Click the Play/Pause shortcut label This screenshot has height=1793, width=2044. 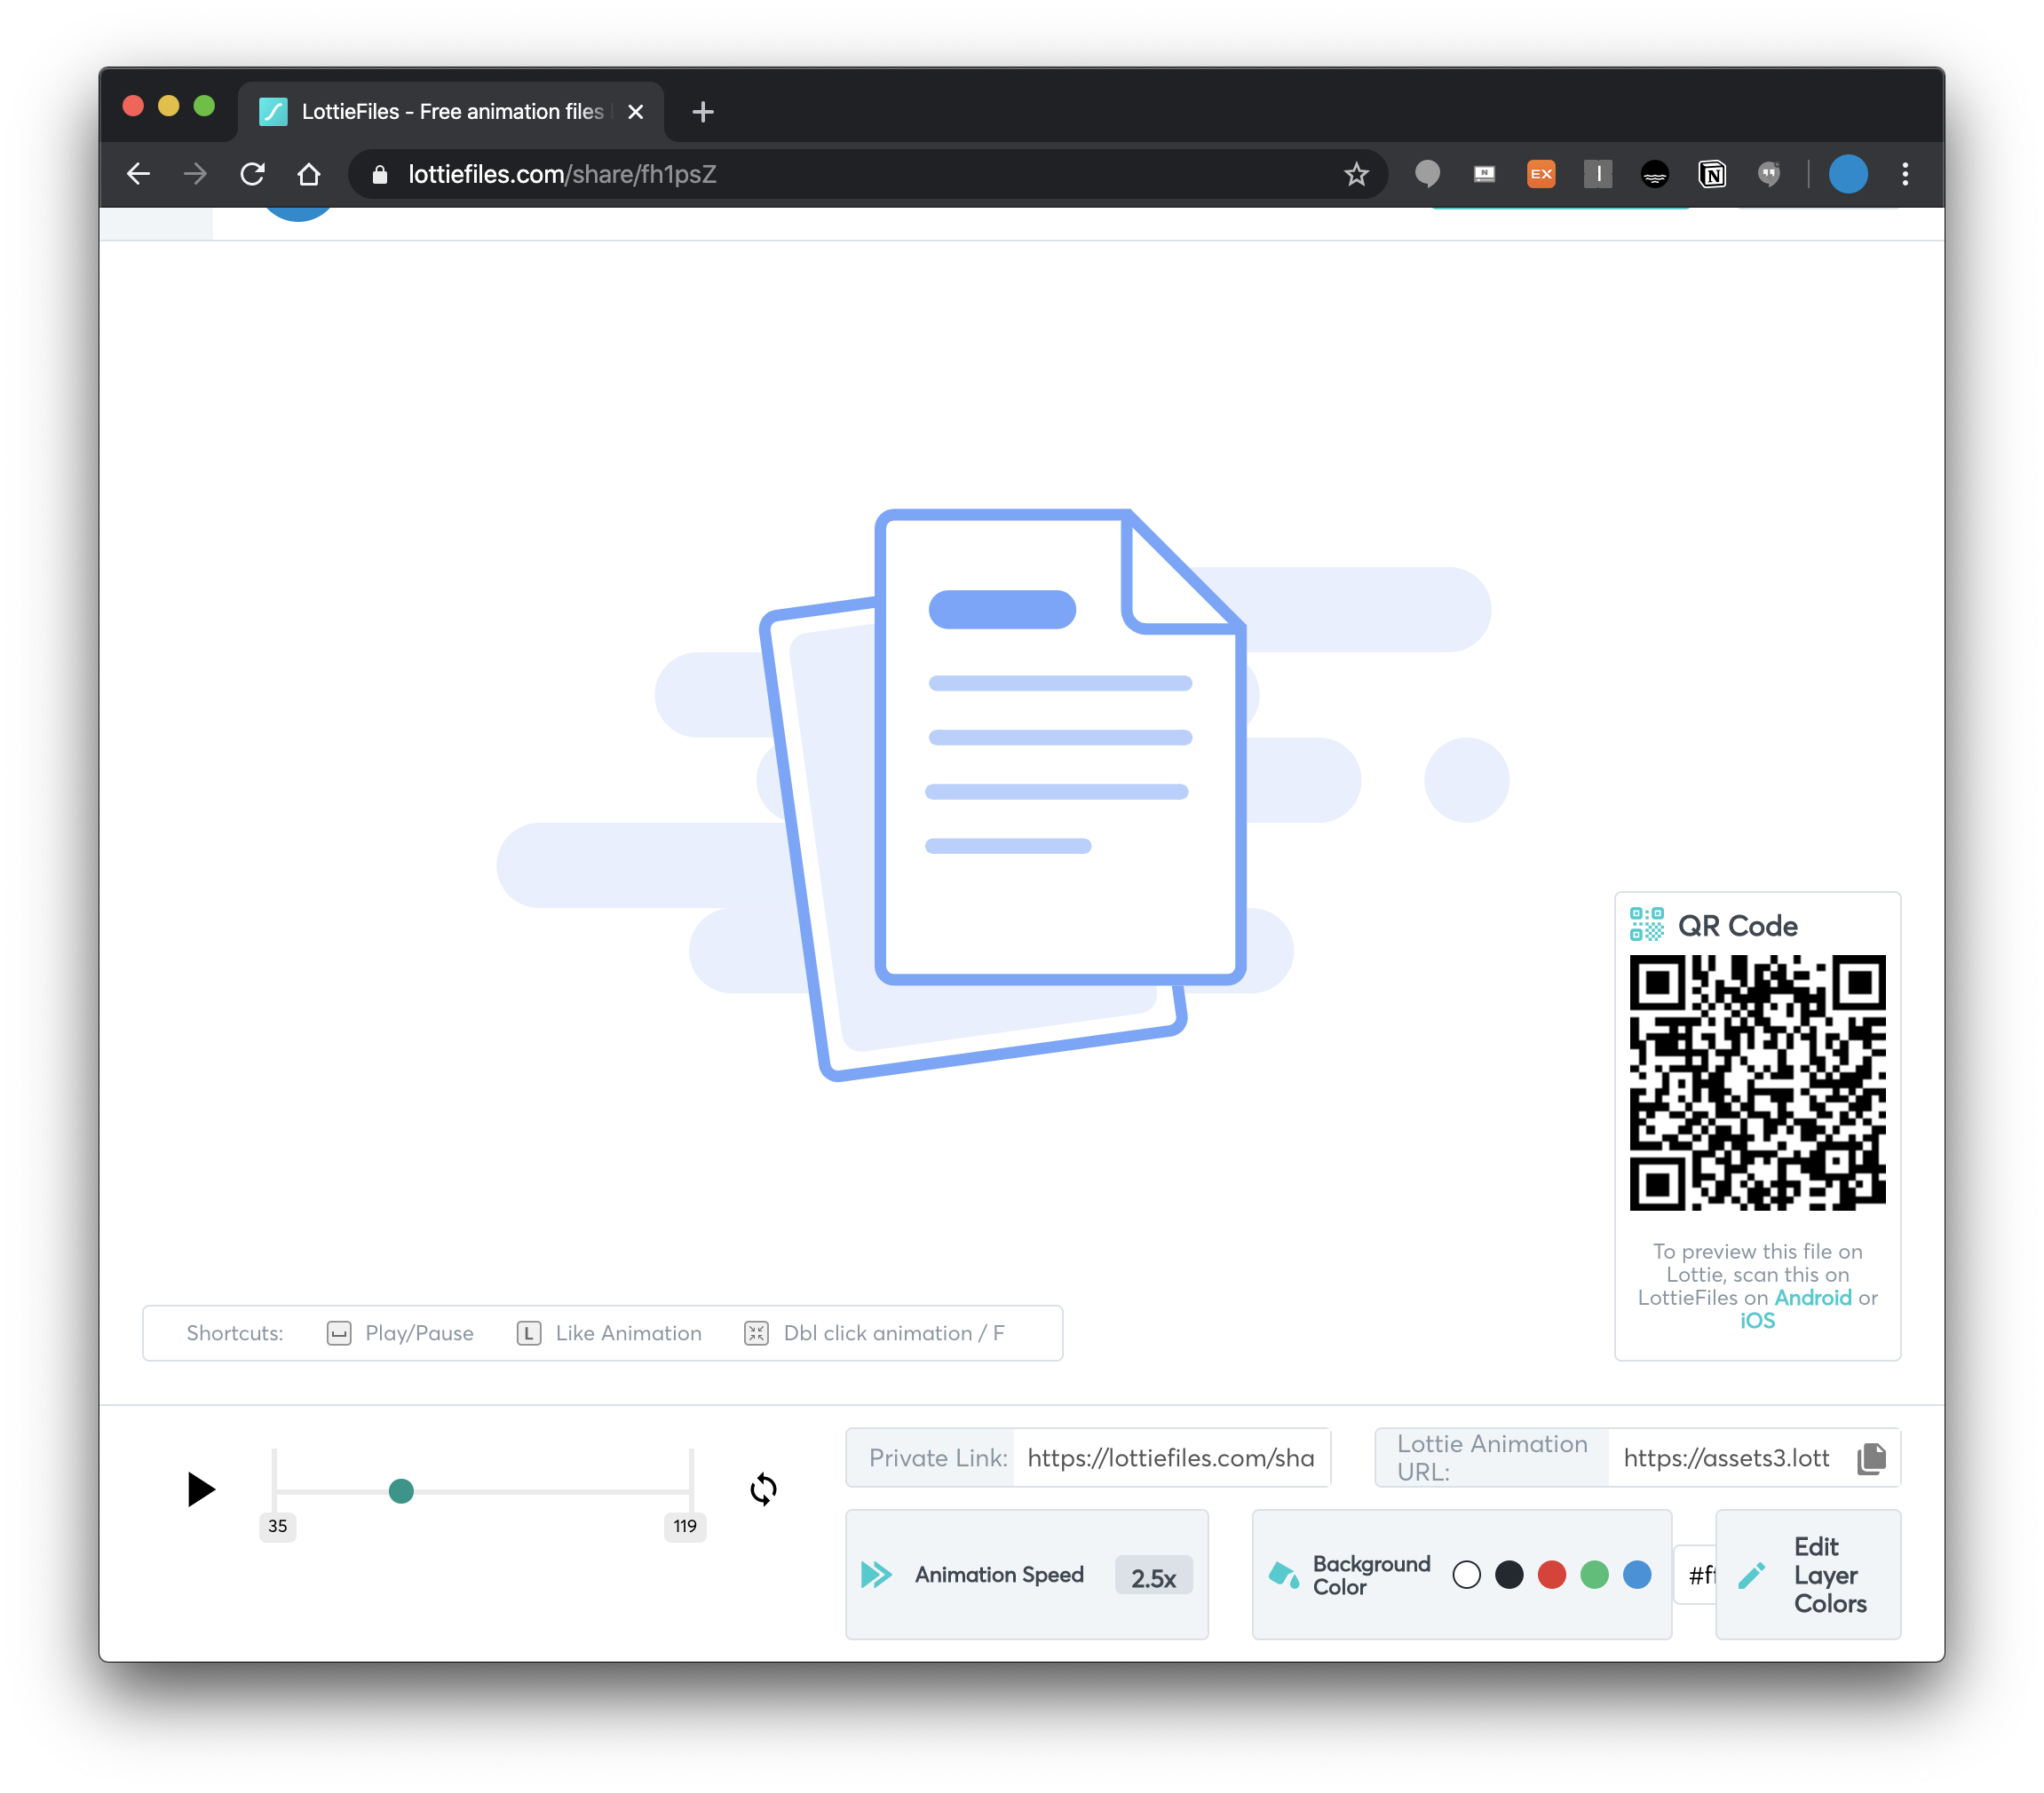pos(419,1333)
